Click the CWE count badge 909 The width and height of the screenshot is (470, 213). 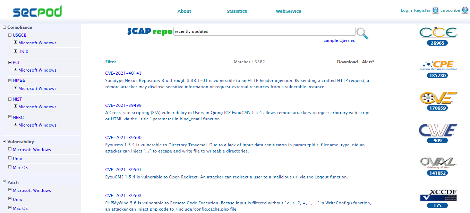point(437,141)
